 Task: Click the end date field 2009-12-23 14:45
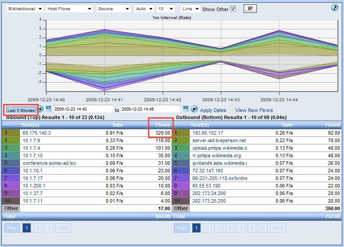151,109
